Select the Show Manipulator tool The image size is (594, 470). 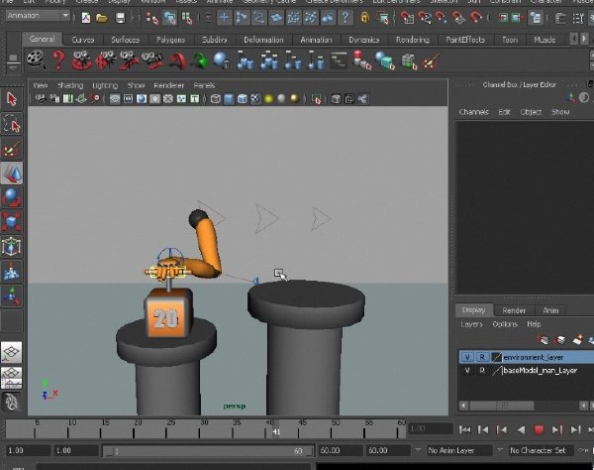(12, 295)
